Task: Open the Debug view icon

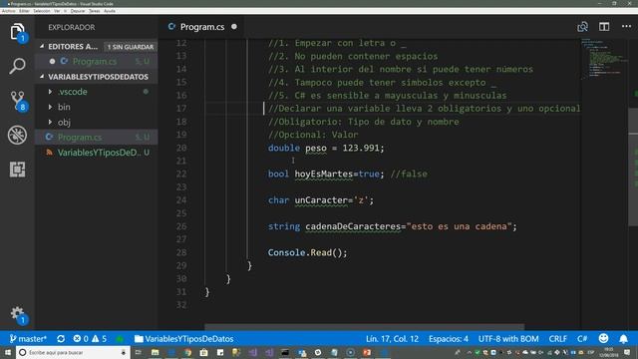Action: 17,135
